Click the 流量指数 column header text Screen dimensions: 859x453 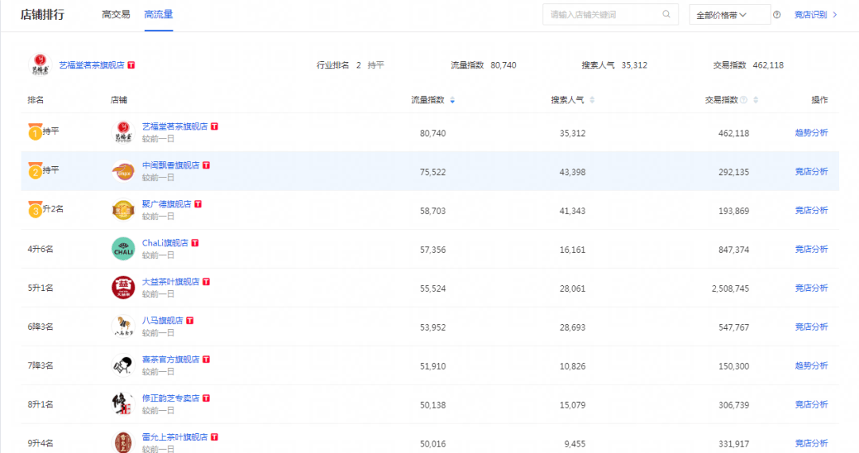(428, 100)
